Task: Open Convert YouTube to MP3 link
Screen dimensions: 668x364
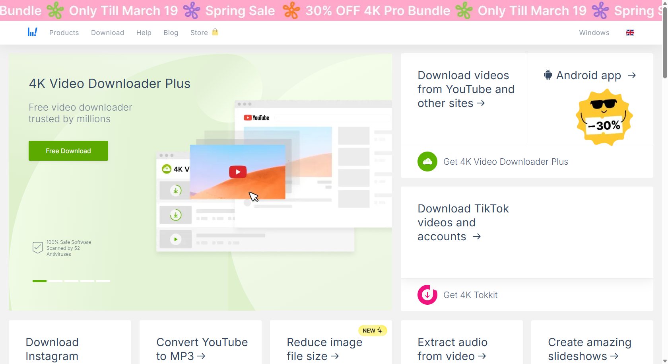Action: (202, 349)
